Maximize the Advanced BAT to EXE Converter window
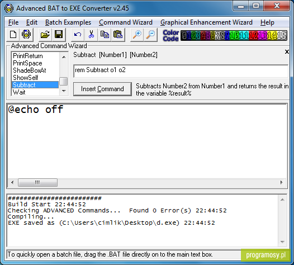This screenshot has width=294, height=265. click(x=256, y=6)
